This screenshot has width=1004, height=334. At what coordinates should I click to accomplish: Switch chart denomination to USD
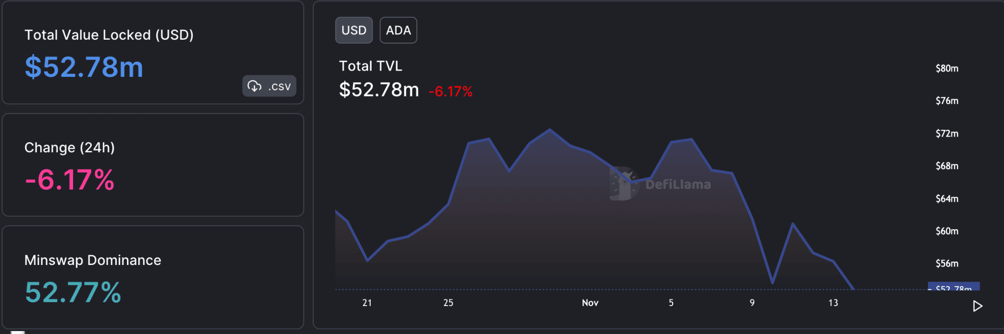click(354, 30)
